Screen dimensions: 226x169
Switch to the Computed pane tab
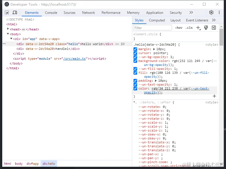coord(157,20)
